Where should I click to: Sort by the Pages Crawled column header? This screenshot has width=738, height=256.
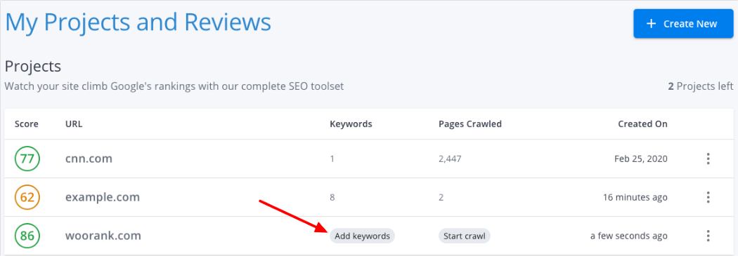tap(470, 124)
